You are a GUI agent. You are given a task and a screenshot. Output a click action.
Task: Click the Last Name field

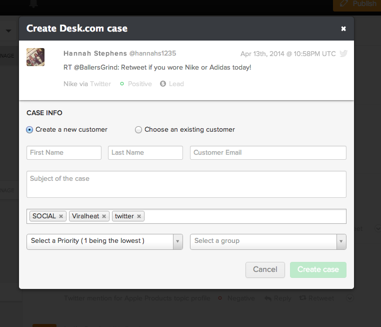[145, 153]
